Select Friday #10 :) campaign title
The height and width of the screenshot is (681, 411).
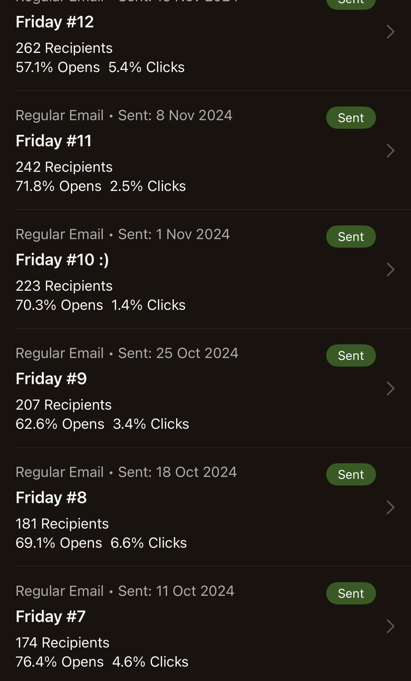click(x=62, y=260)
